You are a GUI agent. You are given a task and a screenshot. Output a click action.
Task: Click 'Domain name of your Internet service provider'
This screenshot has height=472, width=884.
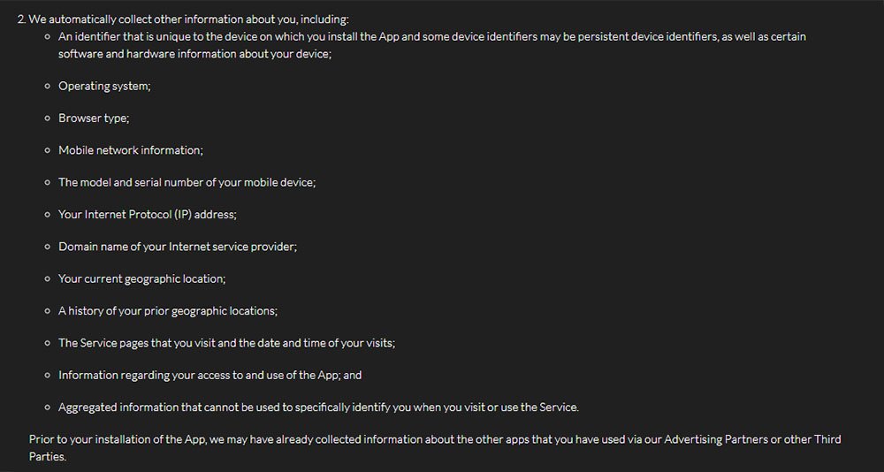178,247
